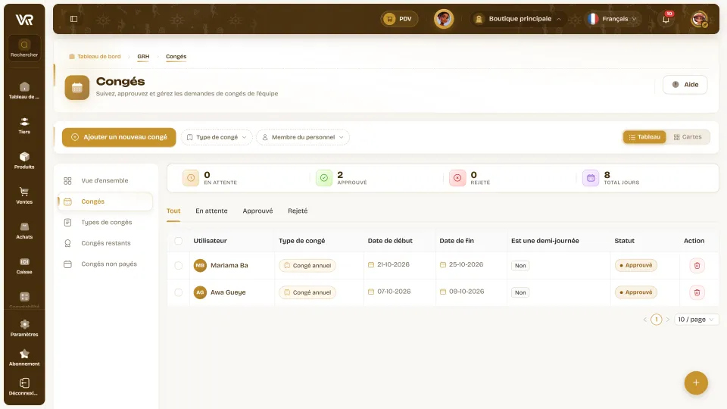Viewport: 727px width, 409px height.
Task: Check the Awa Gueye row checkbox
Action: (179, 292)
